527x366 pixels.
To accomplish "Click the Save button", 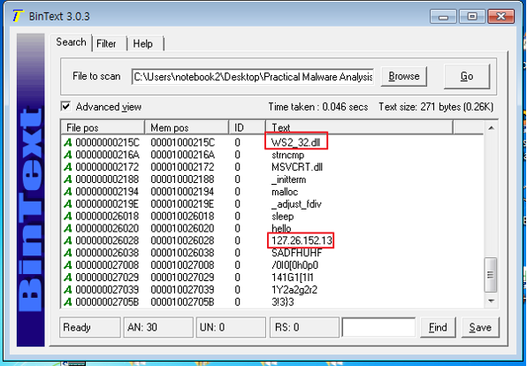I will click(480, 327).
